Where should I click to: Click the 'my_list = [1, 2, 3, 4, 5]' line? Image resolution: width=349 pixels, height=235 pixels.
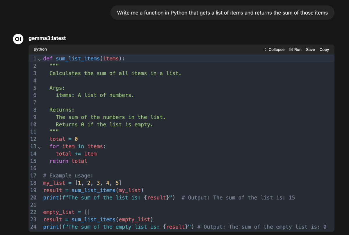(82, 183)
